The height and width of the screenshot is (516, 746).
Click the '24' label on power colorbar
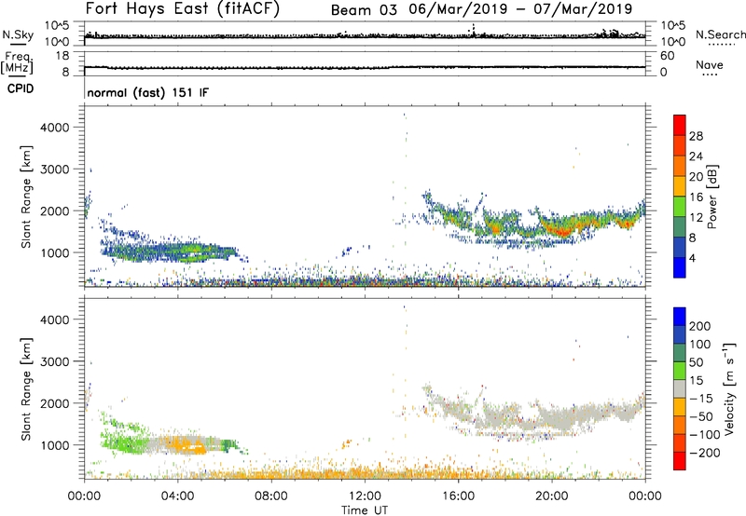tap(696, 156)
